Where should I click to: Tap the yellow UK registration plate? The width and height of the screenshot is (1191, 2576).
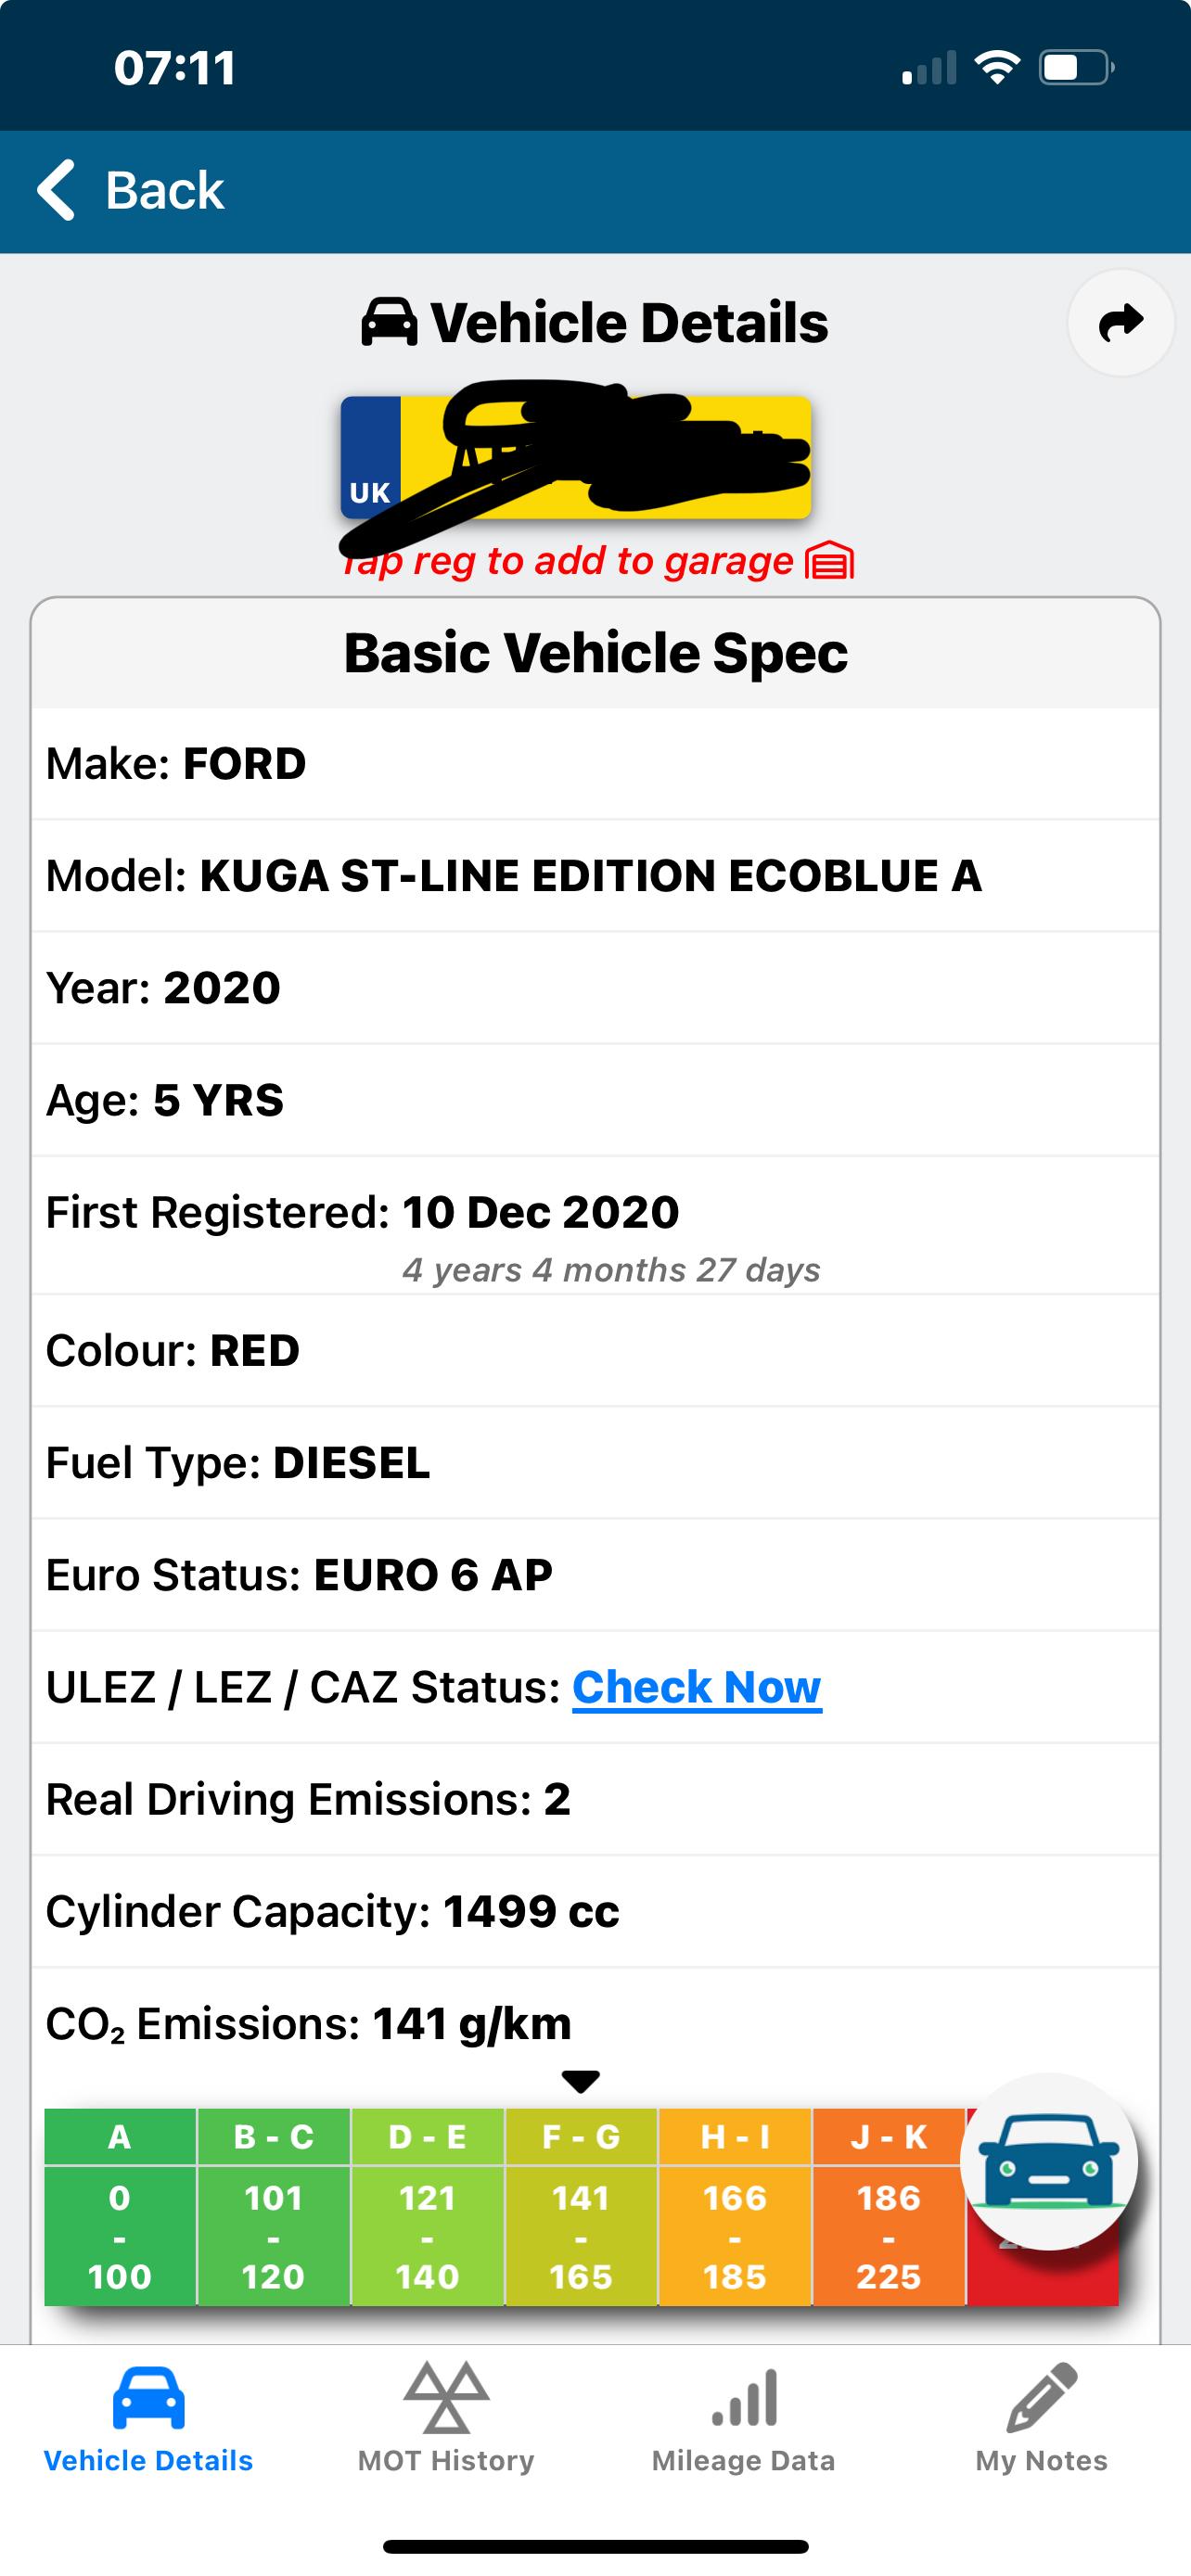pyautogui.click(x=576, y=458)
